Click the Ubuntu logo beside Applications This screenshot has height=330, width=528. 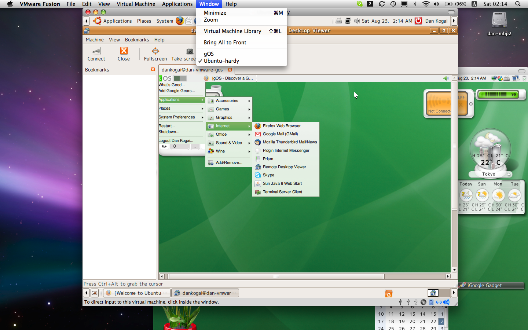(x=97, y=21)
